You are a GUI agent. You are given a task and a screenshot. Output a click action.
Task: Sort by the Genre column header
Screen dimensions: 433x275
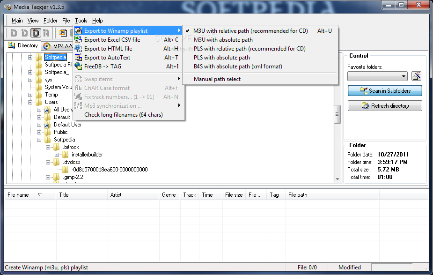click(x=169, y=195)
